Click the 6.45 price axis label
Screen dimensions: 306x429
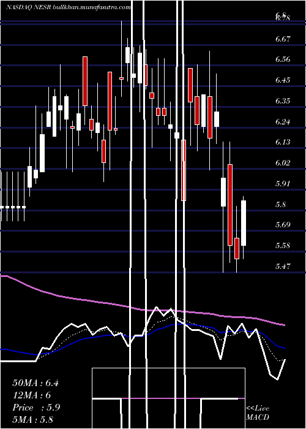click(x=283, y=80)
